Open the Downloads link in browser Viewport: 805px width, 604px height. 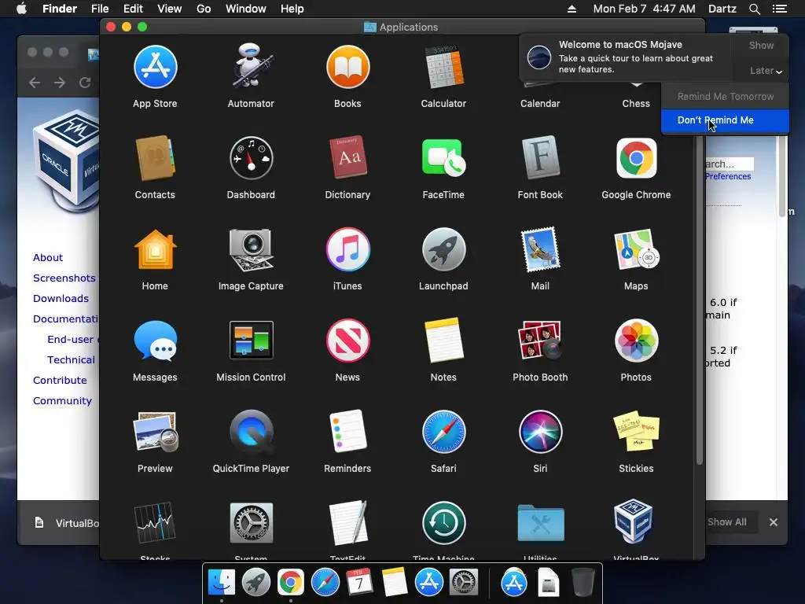[61, 299]
